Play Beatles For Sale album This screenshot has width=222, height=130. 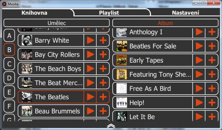click(x=199, y=46)
